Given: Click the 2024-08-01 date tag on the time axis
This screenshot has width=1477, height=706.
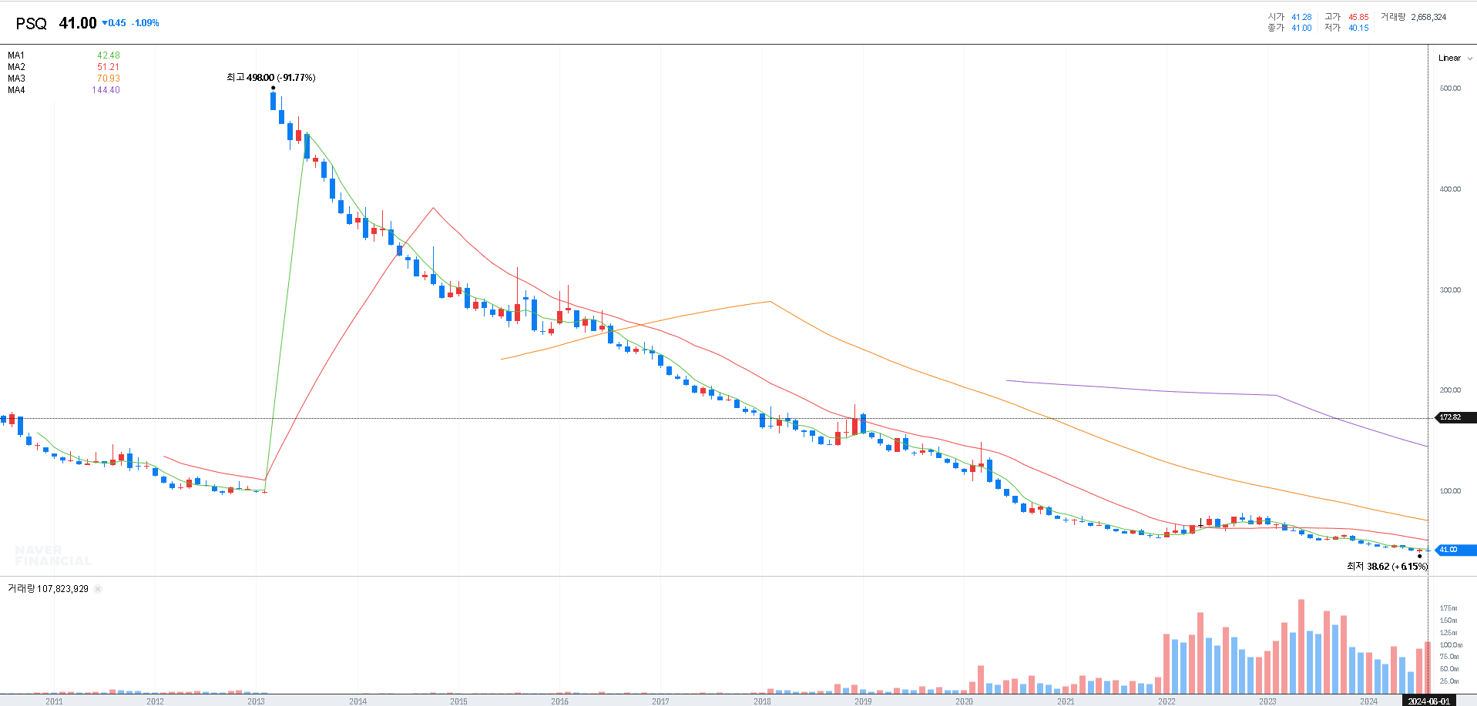Looking at the screenshot, I should click(1428, 701).
